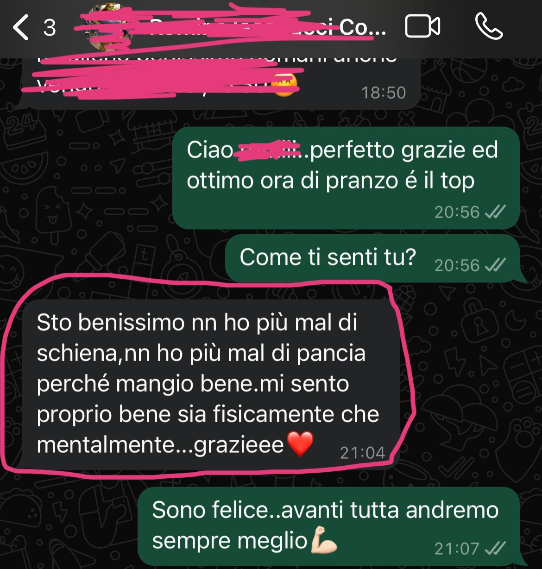The image size is (542, 569).
Task: Start a voice call via phone icon
Action: point(489,26)
